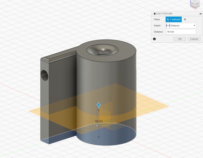Click the info icon in the dialog
Screen dimensions: 203x158
[154, 39]
